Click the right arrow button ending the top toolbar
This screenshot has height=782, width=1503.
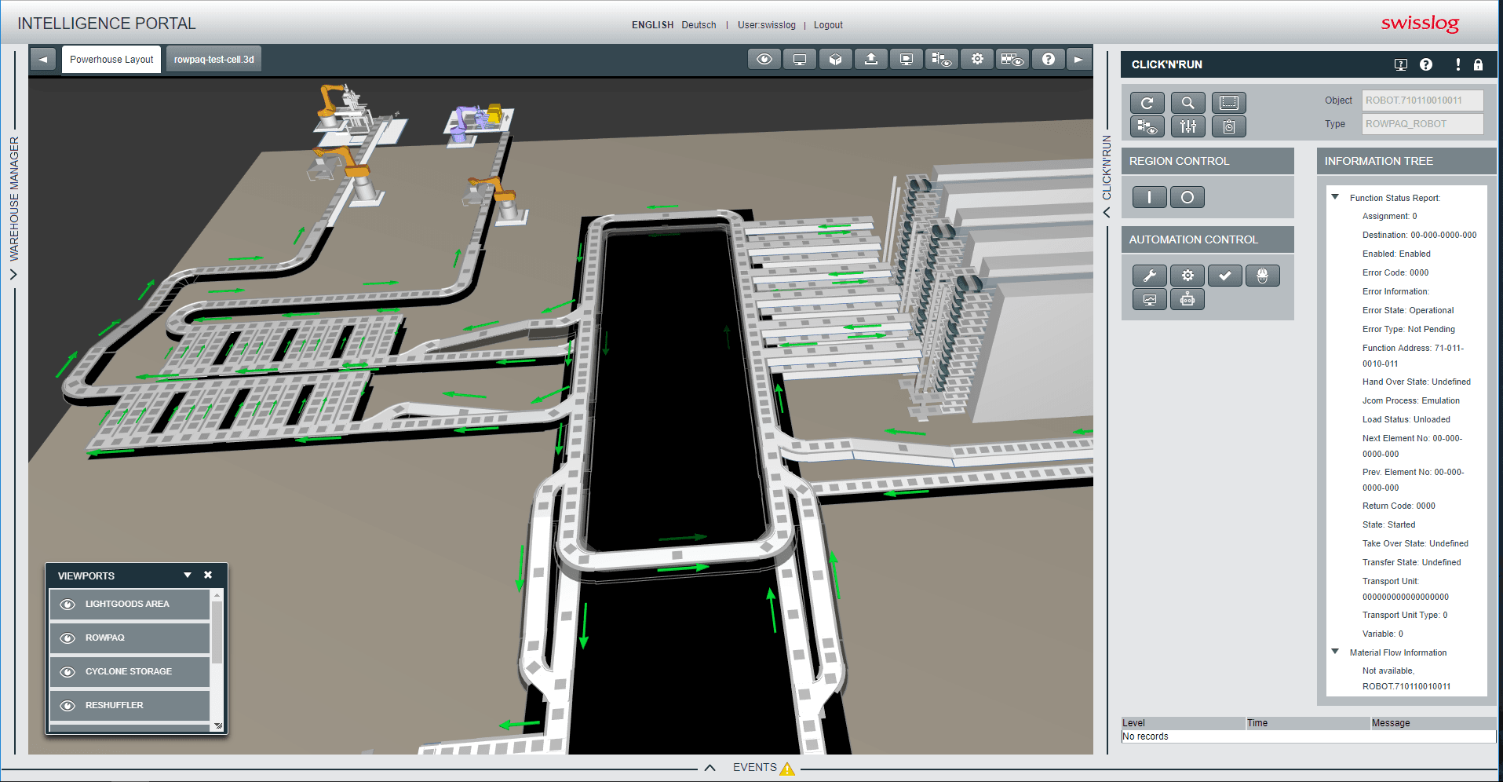click(x=1078, y=60)
